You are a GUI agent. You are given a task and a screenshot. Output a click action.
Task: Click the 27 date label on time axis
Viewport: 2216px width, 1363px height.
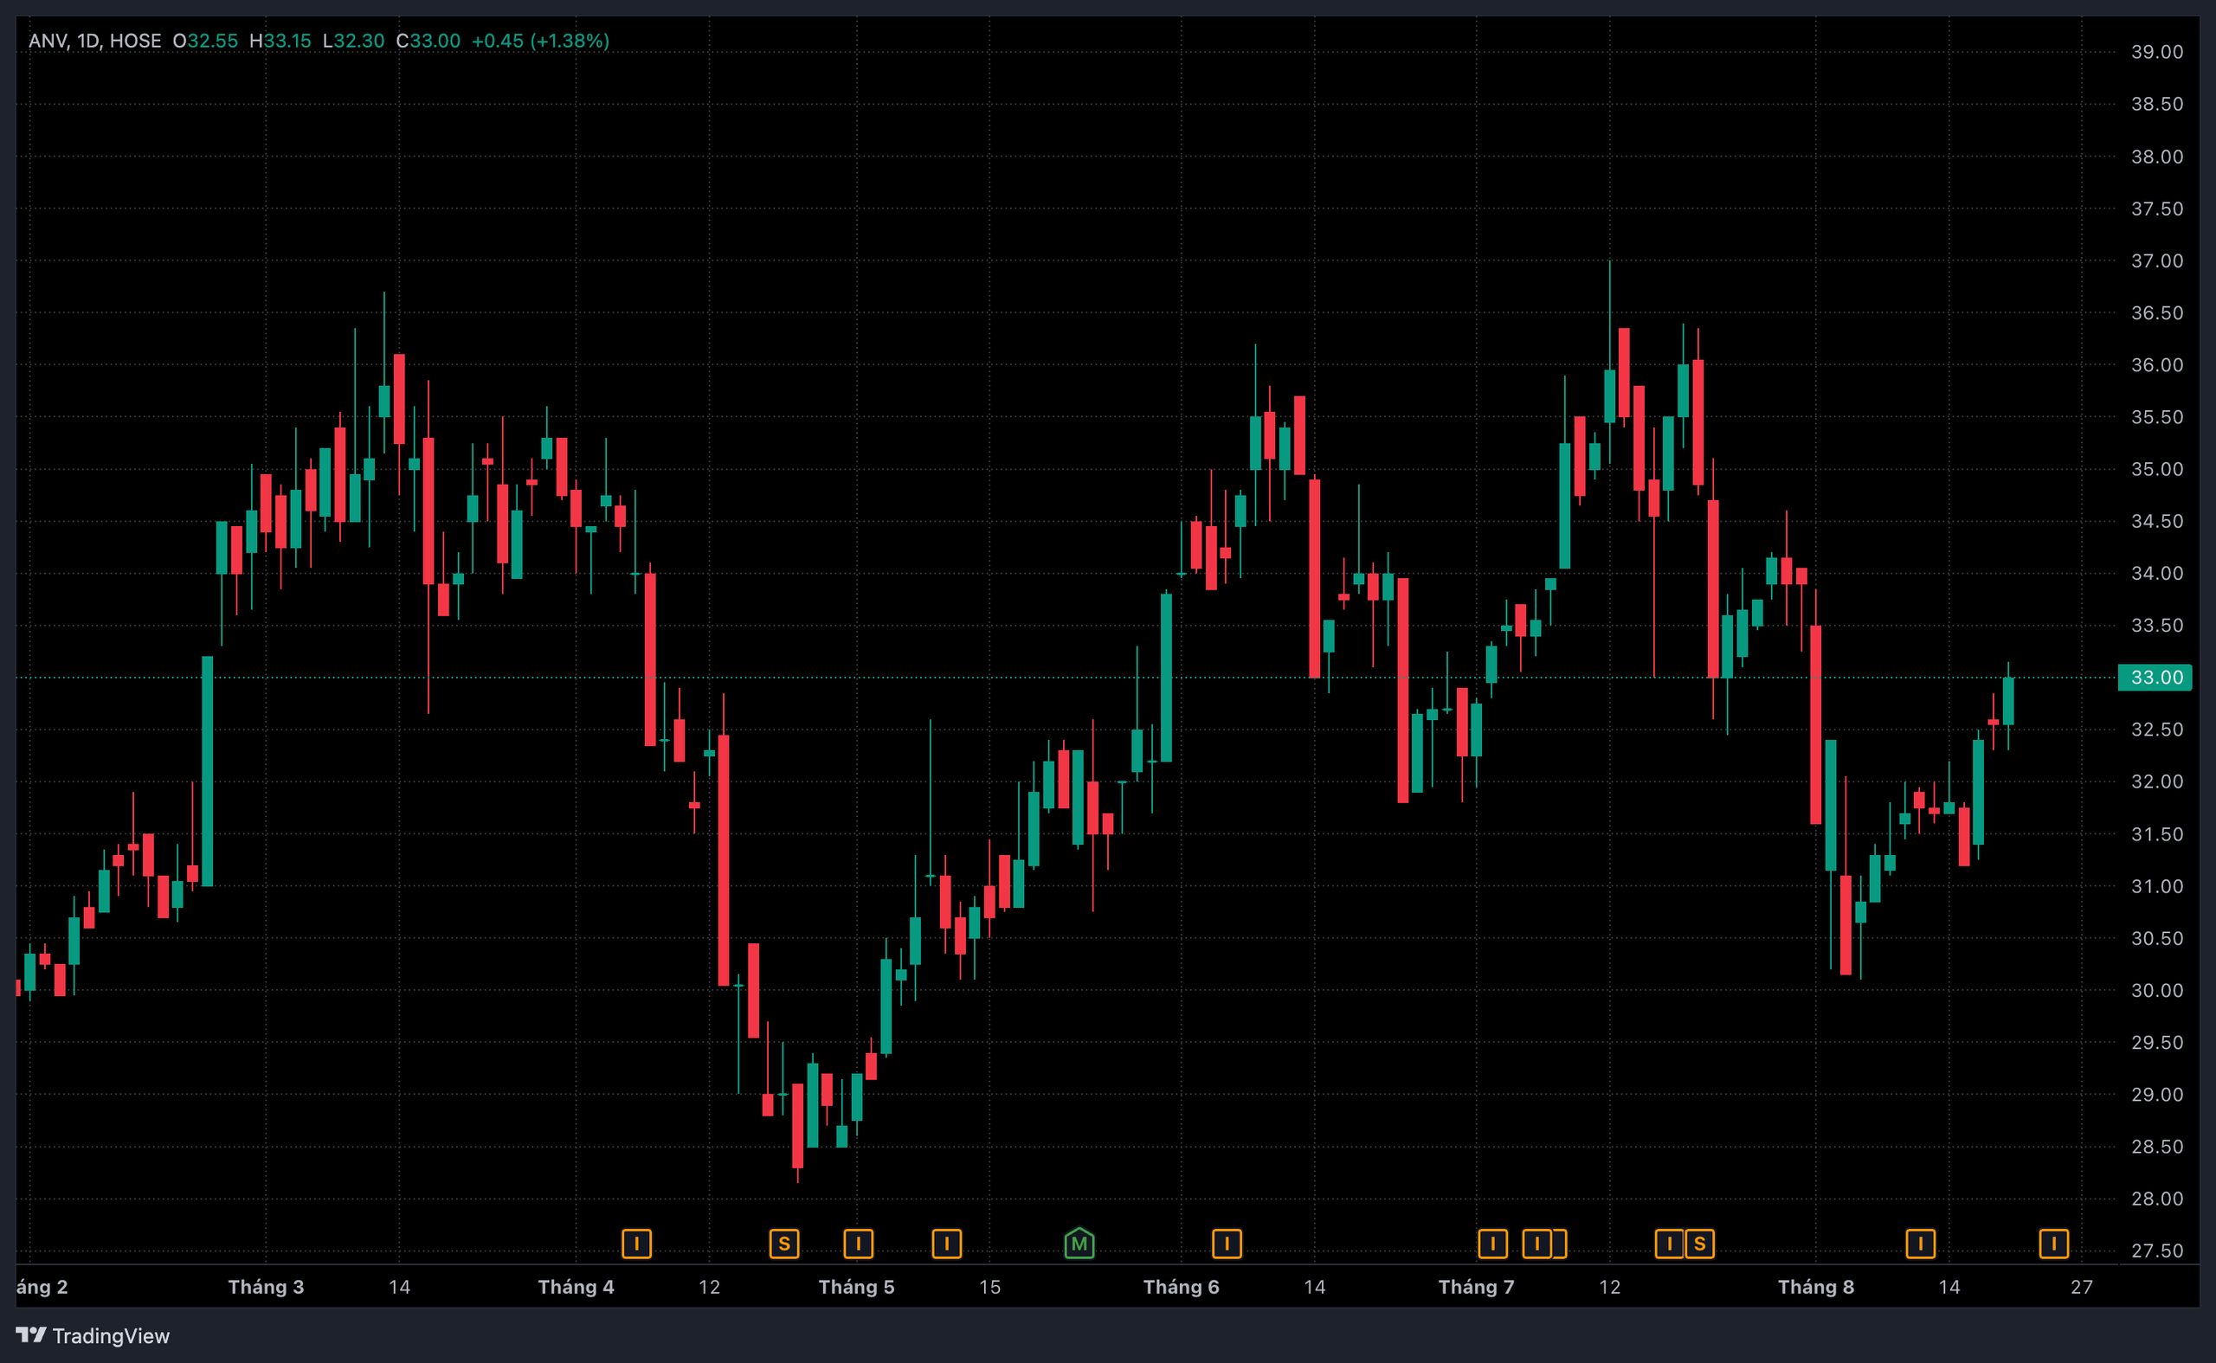pyautogui.click(x=2082, y=1286)
